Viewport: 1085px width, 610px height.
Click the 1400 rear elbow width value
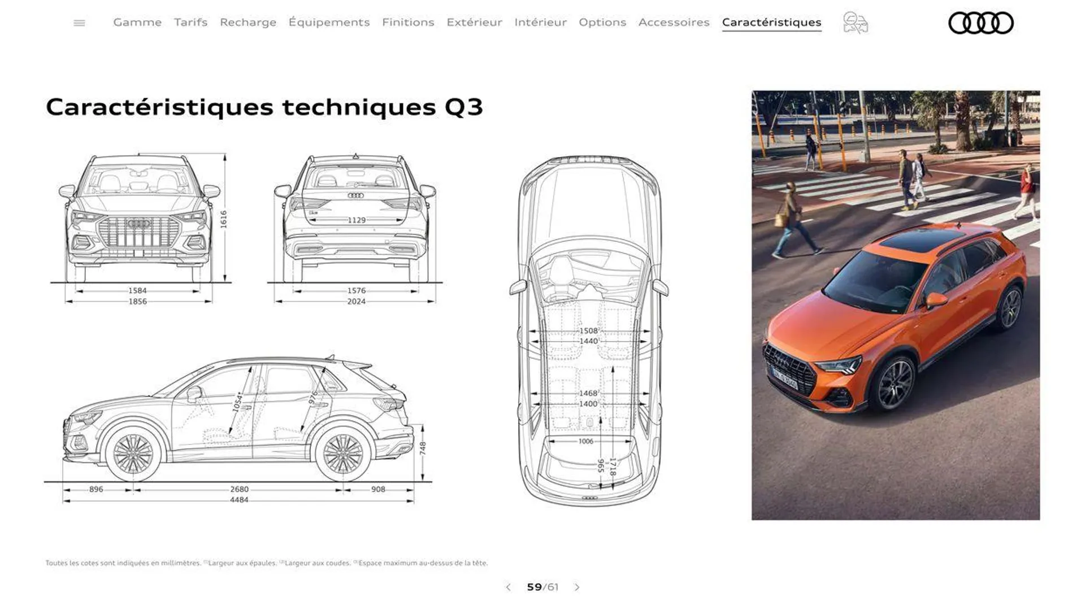click(x=588, y=404)
